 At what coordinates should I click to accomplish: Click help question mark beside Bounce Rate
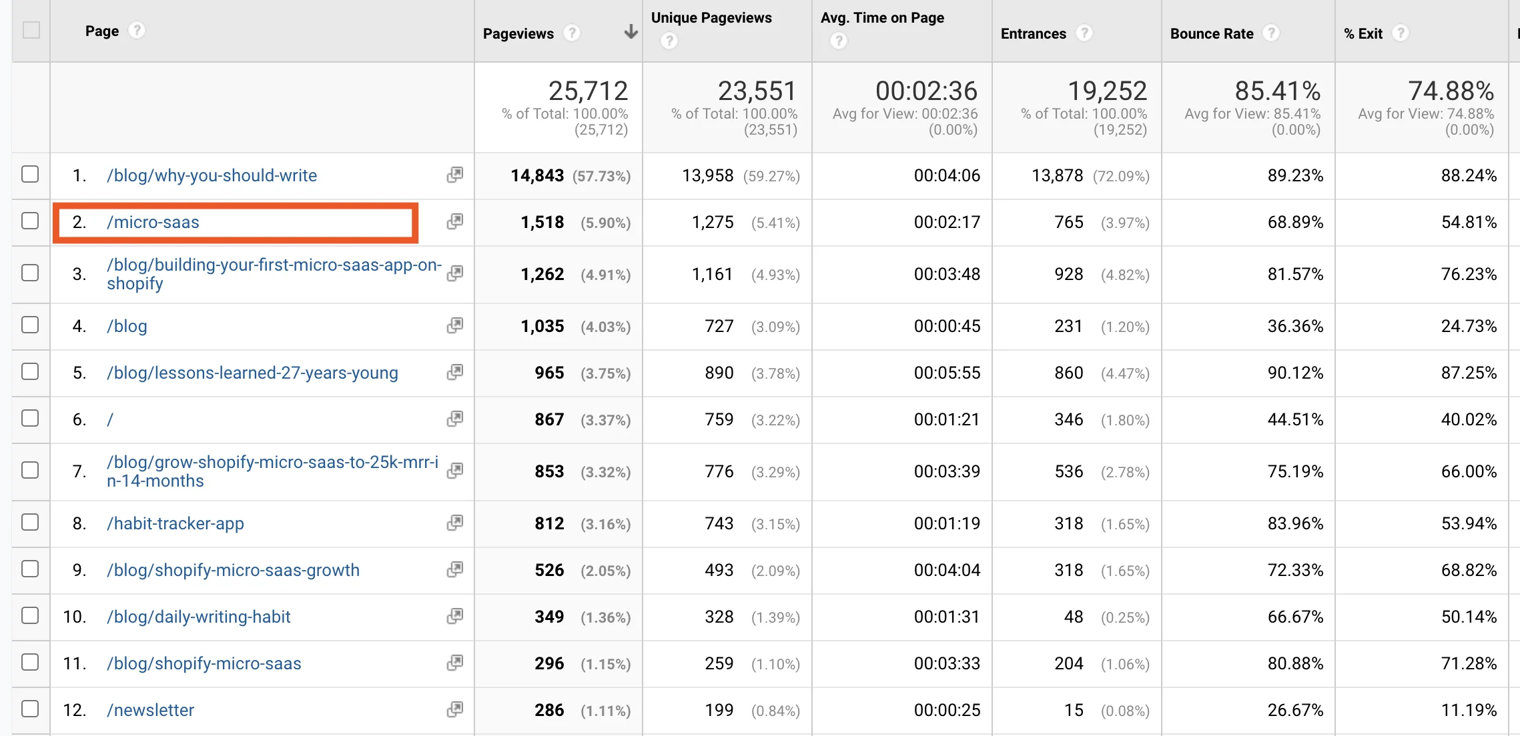[1271, 33]
